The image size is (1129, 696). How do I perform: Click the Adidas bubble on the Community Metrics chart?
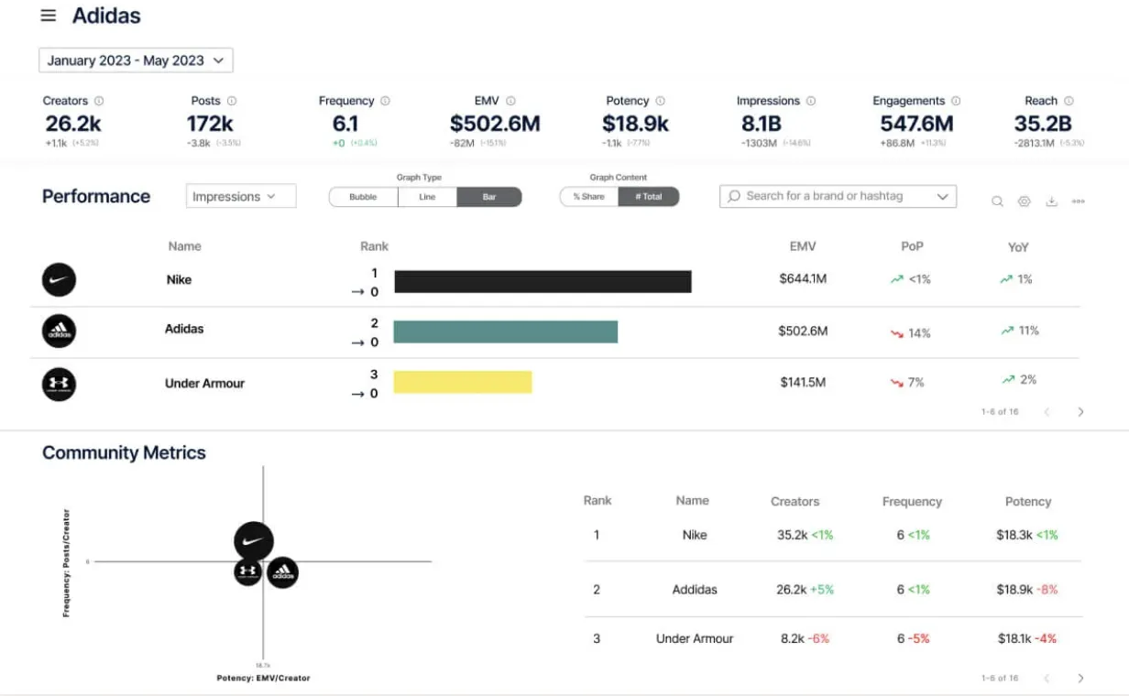pos(282,572)
